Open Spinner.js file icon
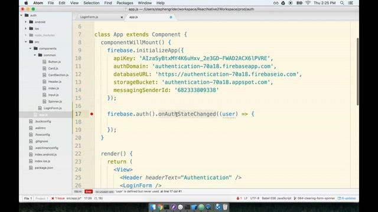 44,101
